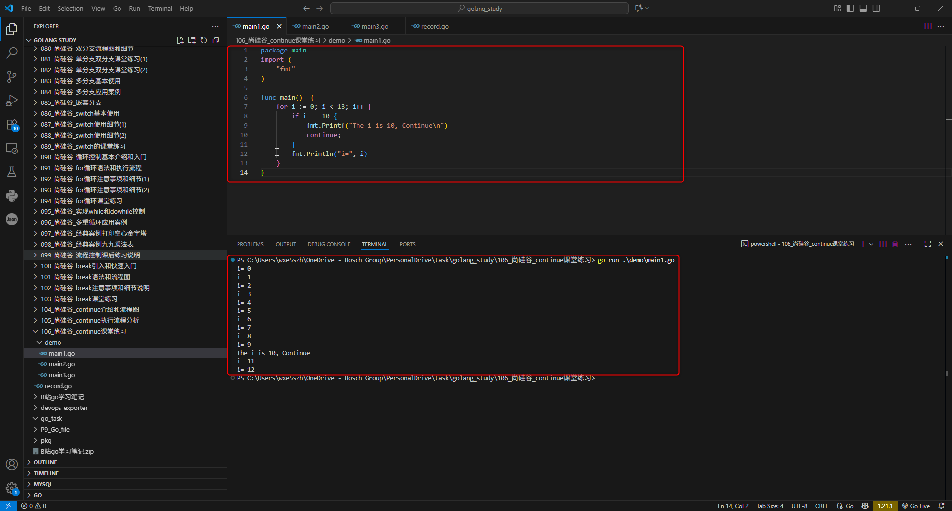952x511 pixels.
Task: Kill the powershell terminal with trash icon
Action: coord(895,244)
